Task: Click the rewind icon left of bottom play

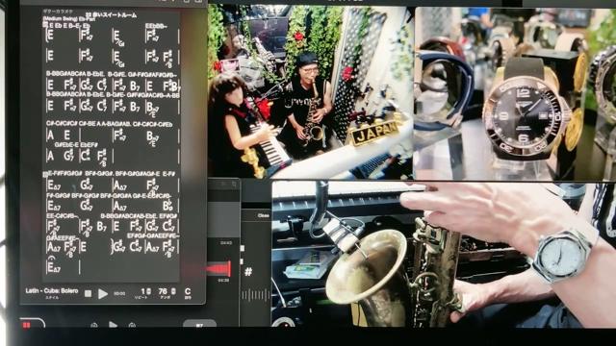Action: pos(94,325)
